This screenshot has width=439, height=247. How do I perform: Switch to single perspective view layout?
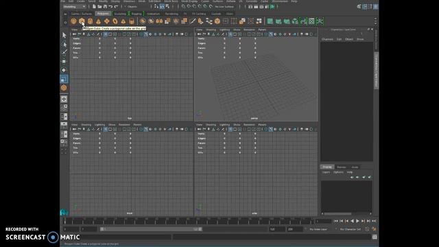(64, 99)
